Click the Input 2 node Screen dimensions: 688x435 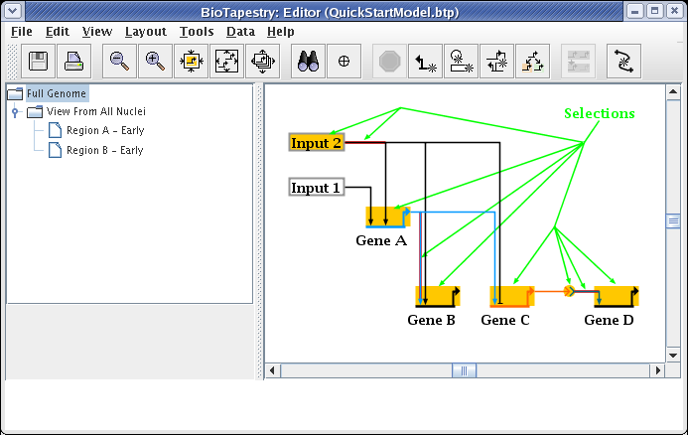(317, 143)
